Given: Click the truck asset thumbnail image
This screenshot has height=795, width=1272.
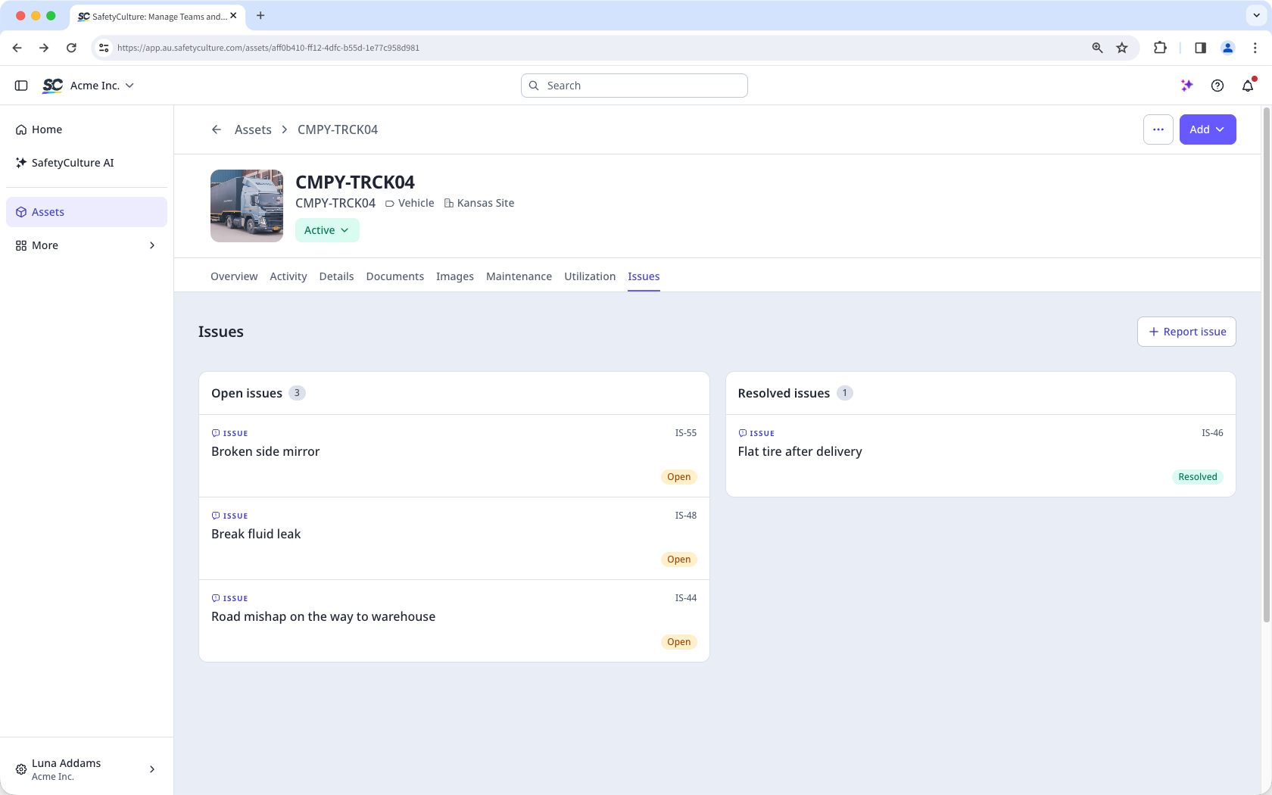Looking at the screenshot, I should click(x=247, y=206).
